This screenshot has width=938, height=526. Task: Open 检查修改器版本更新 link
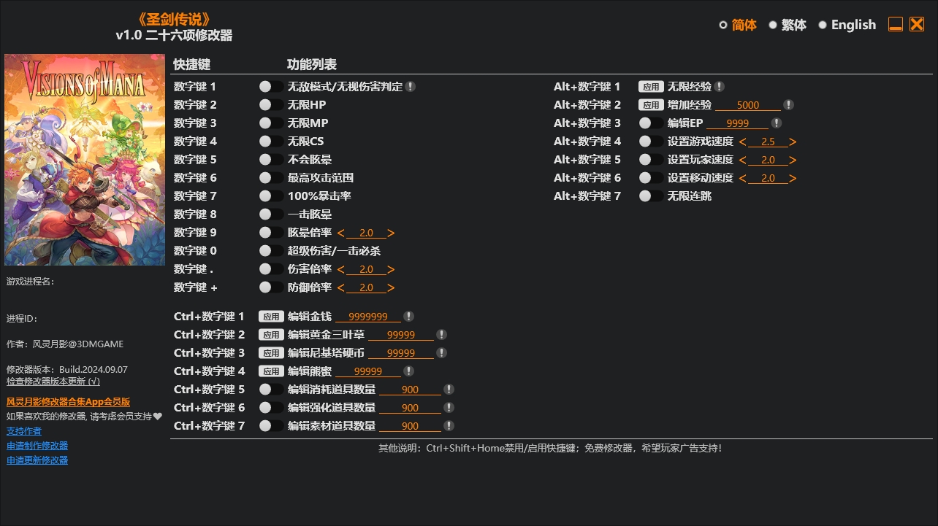coord(53,381)
